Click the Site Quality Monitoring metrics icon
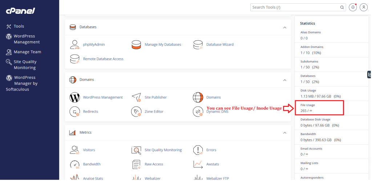Screen dimensions: 372x181 (137, 150)
